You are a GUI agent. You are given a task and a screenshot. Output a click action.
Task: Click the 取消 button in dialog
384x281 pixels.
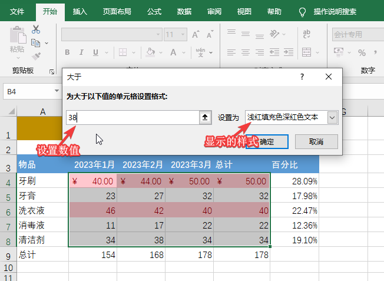pos(316,141)
